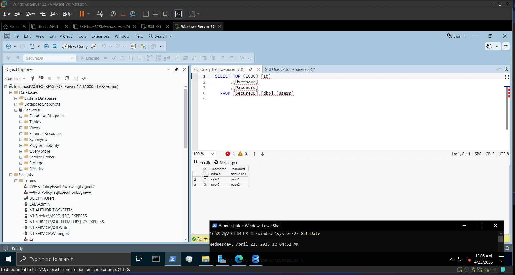Click Activity Monitor icon in Object Explorer
Viewport: 515px width, 275px height.
point(84,78)
